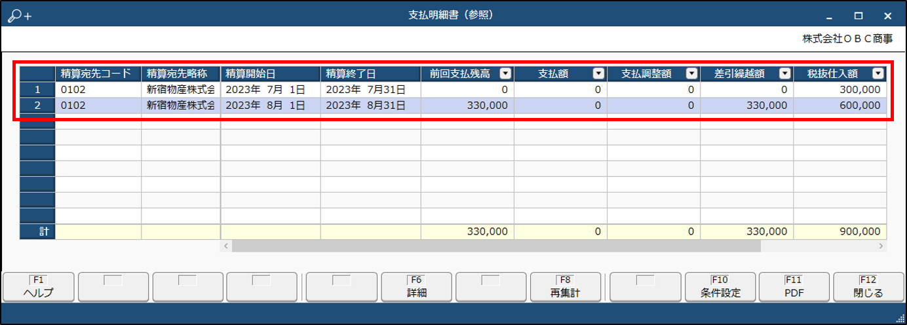Maximize the 支払明細書 window
Viewport: 907px width, 325px height.
tap(859, 16)
